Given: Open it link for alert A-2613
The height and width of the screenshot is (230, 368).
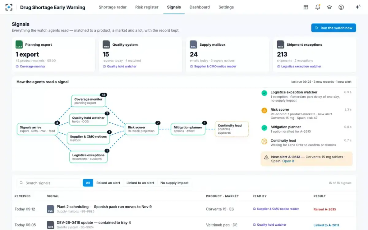Looking at the screenshot, I should tap(288, 161).
